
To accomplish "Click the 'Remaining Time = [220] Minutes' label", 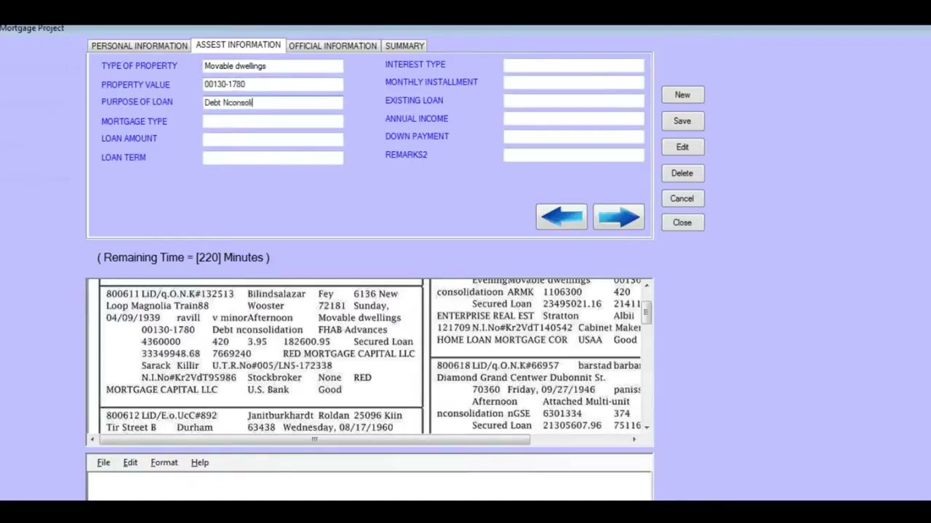I will point(183,258).
